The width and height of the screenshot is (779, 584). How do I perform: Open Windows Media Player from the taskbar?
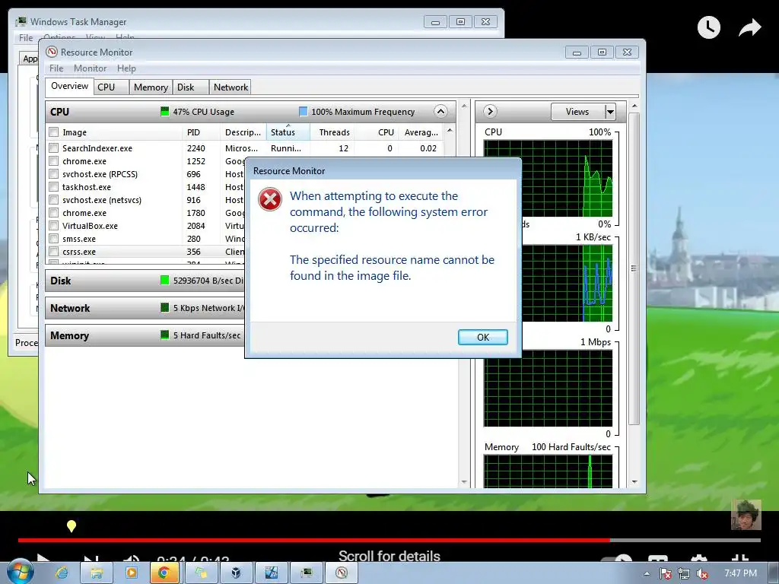click(131, 573)
